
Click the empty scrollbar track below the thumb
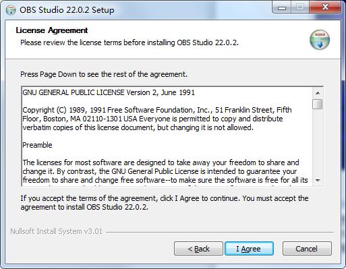coord(318,142)
